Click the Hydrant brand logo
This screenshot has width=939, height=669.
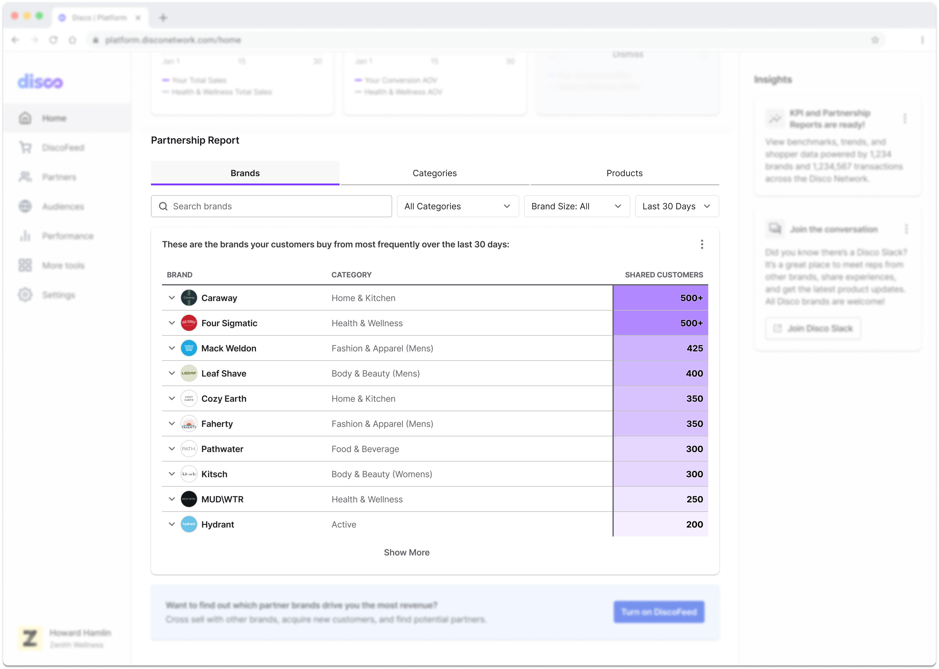click(x=189, y=524)
